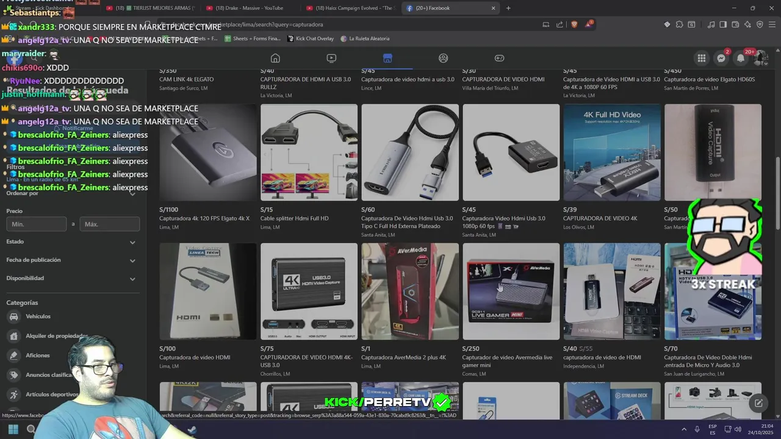The image size is (781, 439).
Task: Click the share page icon in address bar
Action: pos(560,24)
